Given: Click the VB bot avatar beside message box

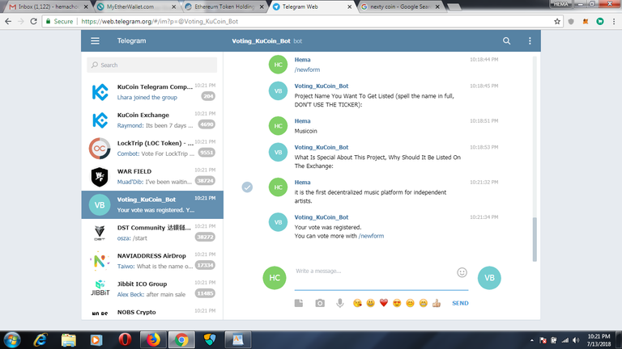Looking at the screenshot, I should pyautogui.click(x=489, y=278).
